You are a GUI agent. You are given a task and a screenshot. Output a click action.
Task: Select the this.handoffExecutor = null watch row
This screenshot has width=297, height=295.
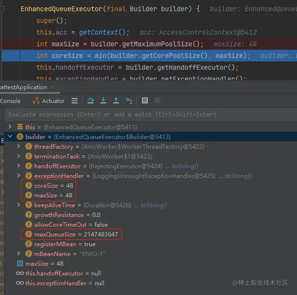click(x=150, y=274)
